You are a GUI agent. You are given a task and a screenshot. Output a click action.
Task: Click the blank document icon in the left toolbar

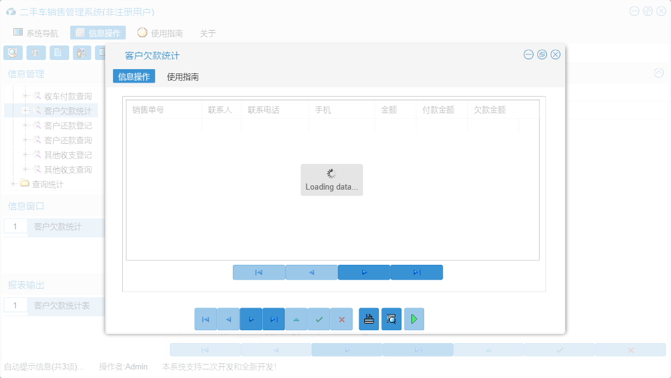coord(58,53)
